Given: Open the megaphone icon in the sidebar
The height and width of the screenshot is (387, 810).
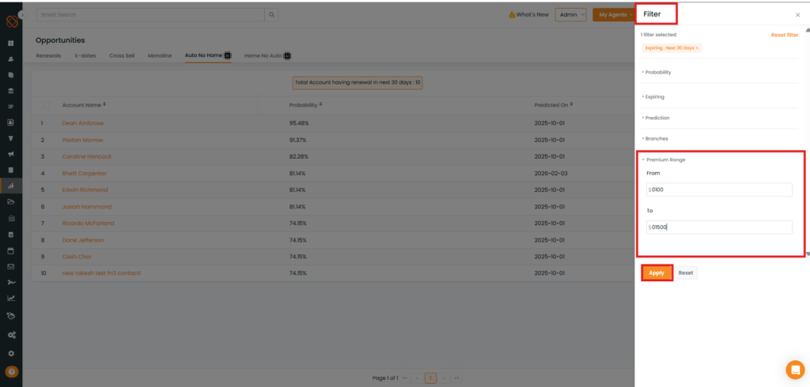Looking at the screenshot, I should pyautogui.click(x=11, y=154).
